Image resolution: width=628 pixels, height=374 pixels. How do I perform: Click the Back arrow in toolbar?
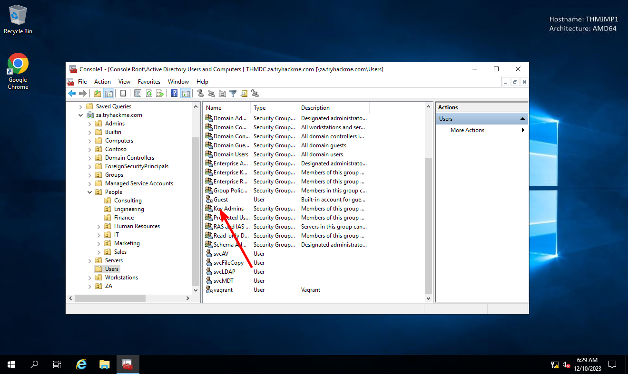[72, 94]
